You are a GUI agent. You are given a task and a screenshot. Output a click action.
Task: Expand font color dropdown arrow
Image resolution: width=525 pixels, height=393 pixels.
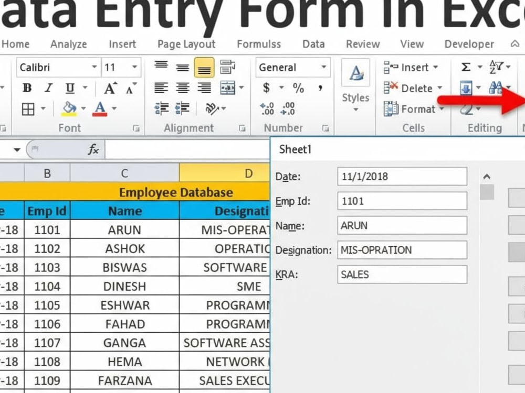tap(114, 108)
